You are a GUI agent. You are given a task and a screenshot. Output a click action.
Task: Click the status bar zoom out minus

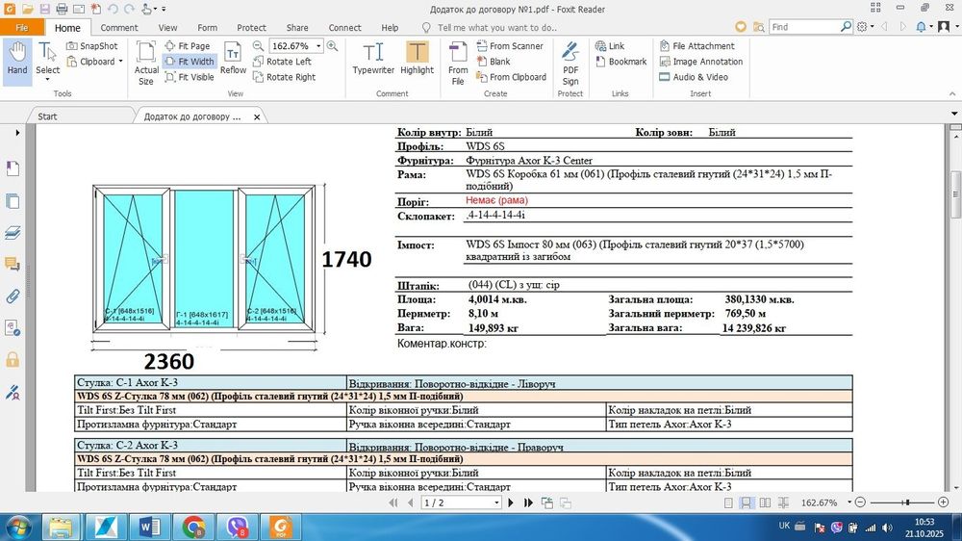click(860, 502)
